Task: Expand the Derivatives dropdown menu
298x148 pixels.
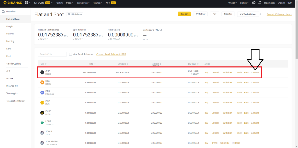Action: coord(83,3)
